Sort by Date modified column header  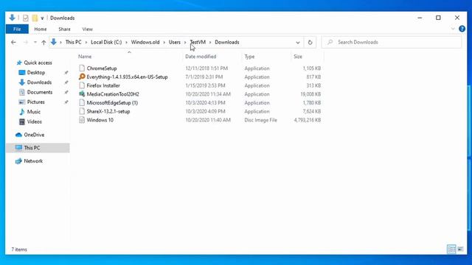pos(201,57)
